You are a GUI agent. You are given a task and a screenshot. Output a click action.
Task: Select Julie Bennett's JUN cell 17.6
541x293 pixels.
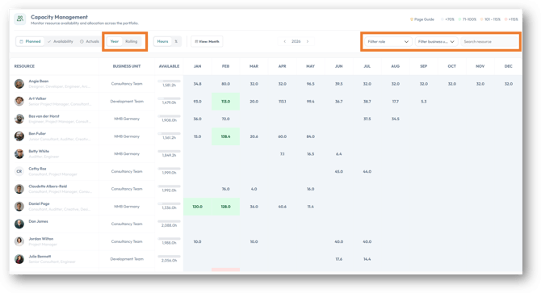tap(339, 259)
